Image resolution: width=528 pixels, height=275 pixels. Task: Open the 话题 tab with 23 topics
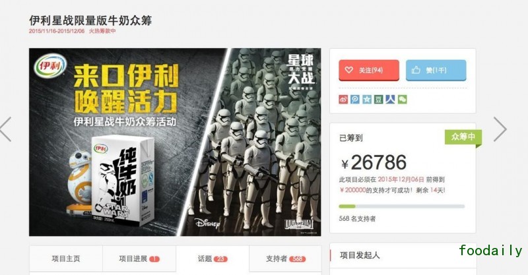(213, 259)
